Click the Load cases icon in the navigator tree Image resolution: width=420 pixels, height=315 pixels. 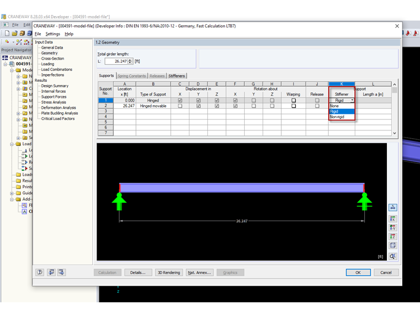click(24, 150)
